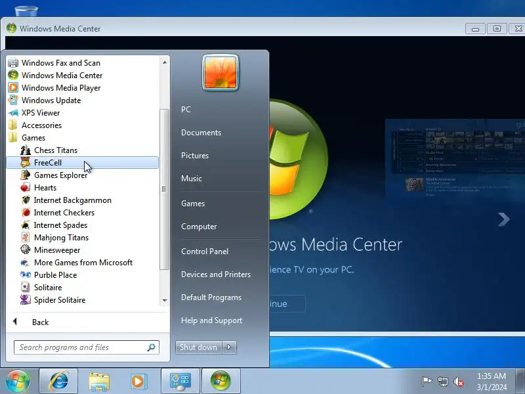525x394 pixels.
Task: Open Internet Explorer from taskbar
Action: click(x=58, y=381)
